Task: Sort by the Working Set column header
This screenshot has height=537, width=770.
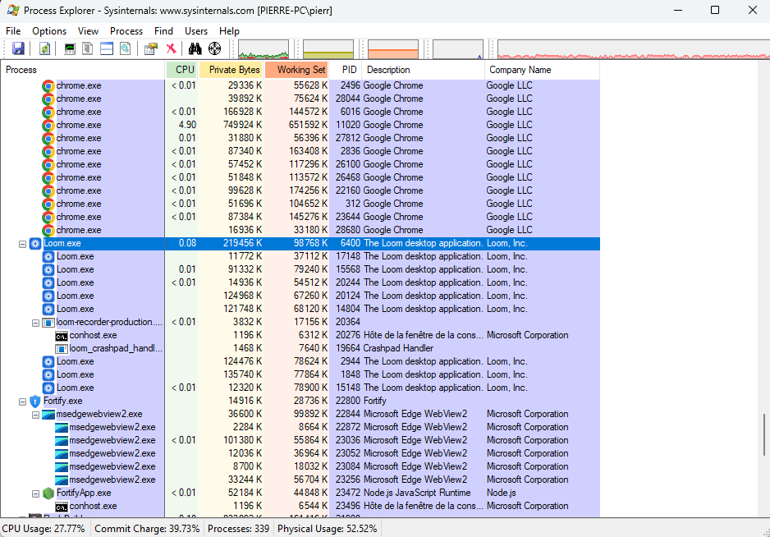Action: pos(296,70)
